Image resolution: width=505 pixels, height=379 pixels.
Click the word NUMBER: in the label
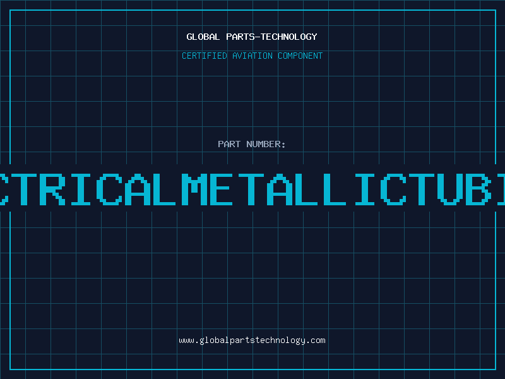266,144
